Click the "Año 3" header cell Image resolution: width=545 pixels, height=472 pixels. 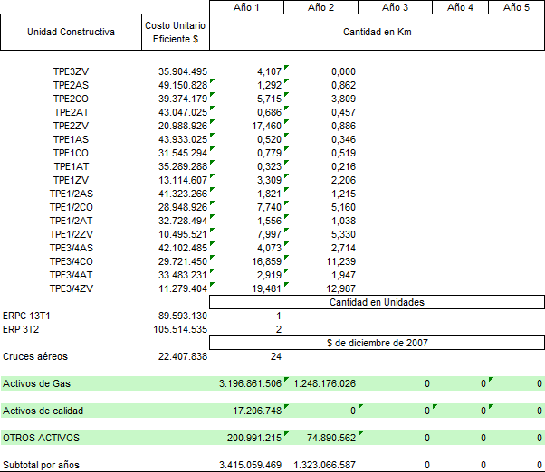(396, 7)
